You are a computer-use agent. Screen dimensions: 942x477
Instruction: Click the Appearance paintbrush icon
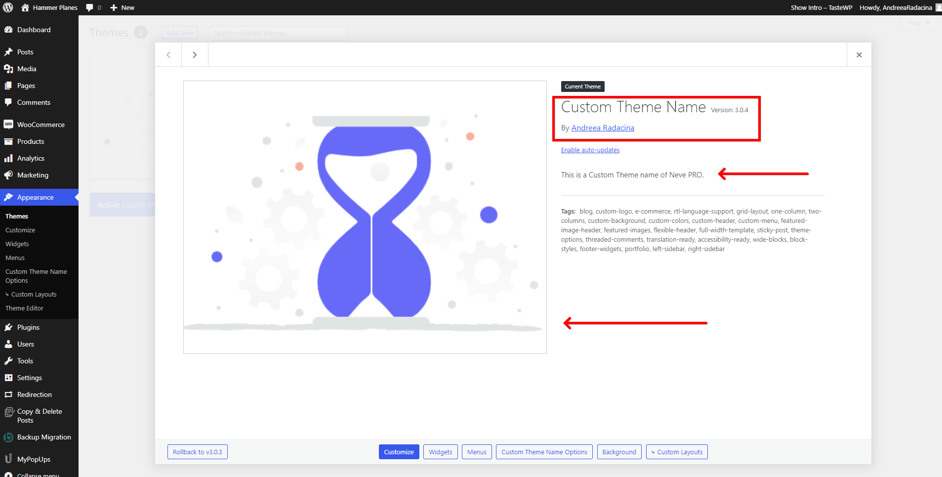coord(9,197)
